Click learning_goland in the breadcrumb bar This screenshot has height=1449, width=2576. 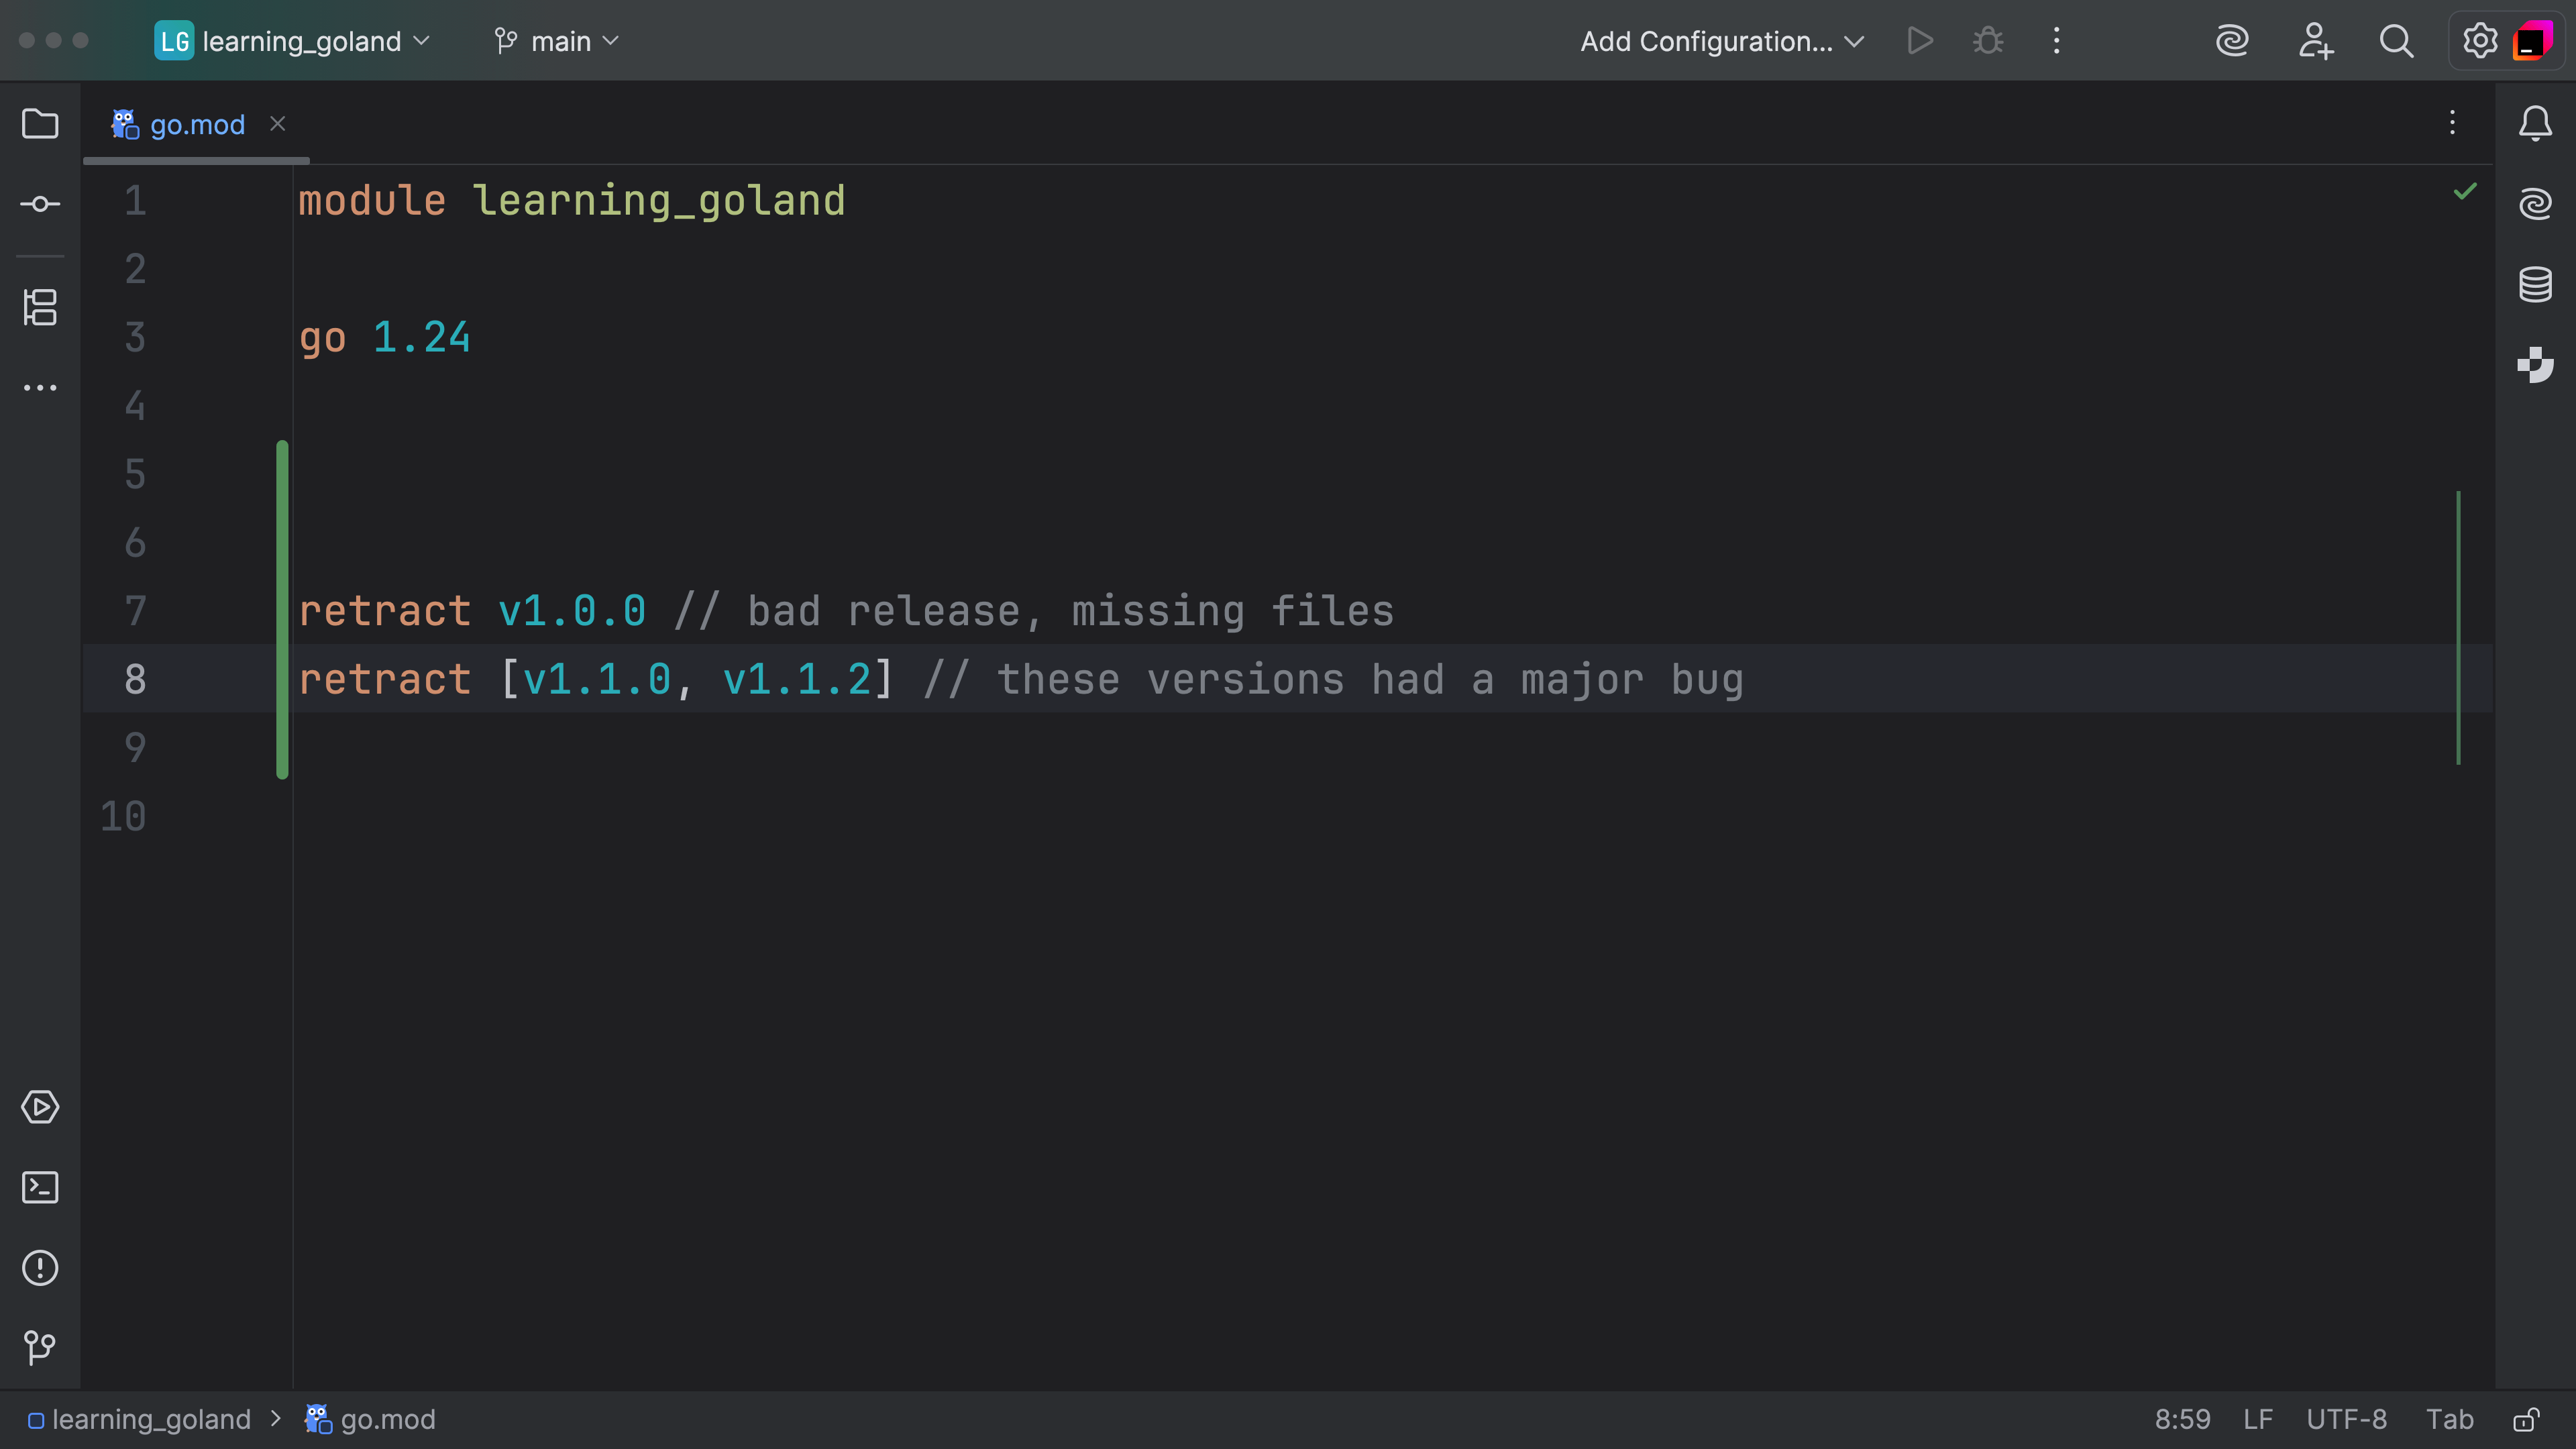150,1419
